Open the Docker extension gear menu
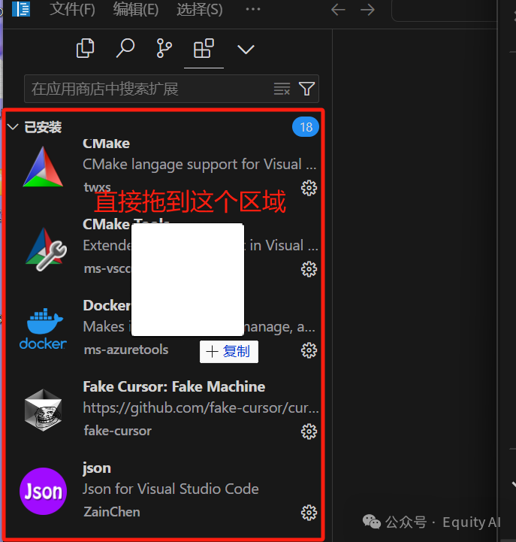The height and width of the screenshot is (542, 516). [309, 350]
